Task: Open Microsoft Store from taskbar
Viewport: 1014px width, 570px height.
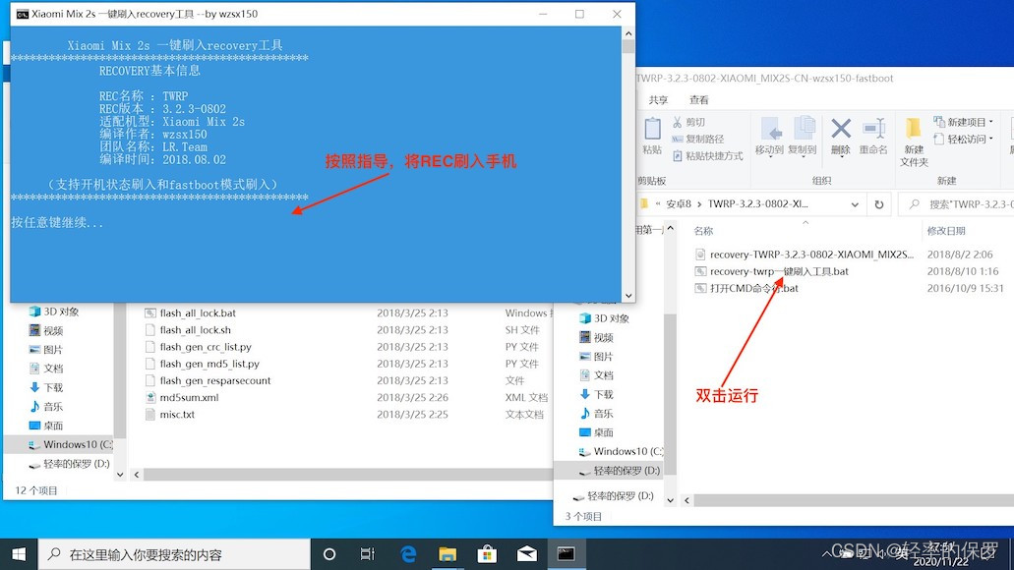Action: click(x=487, y=554)
